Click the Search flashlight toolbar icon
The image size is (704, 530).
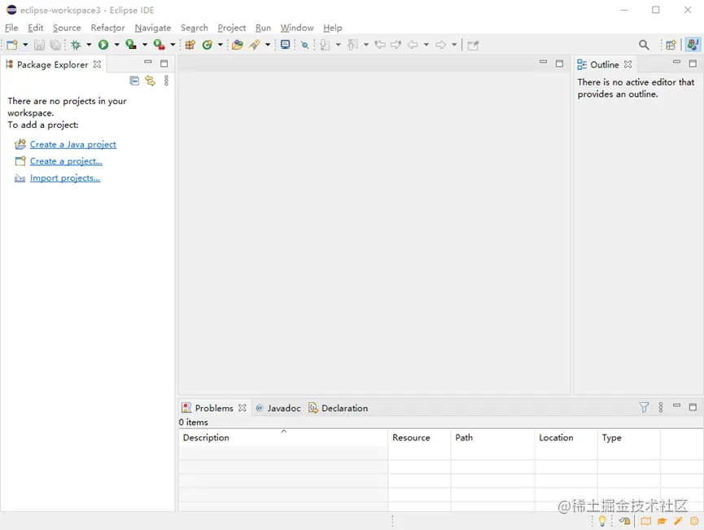[x=255, y=45]
